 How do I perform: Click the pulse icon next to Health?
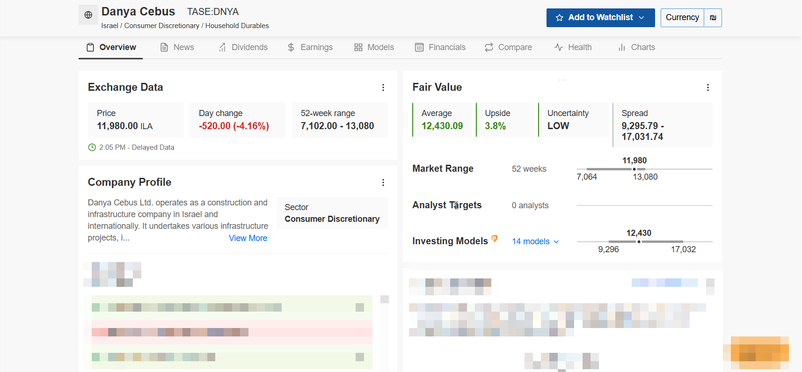[559, 47]
